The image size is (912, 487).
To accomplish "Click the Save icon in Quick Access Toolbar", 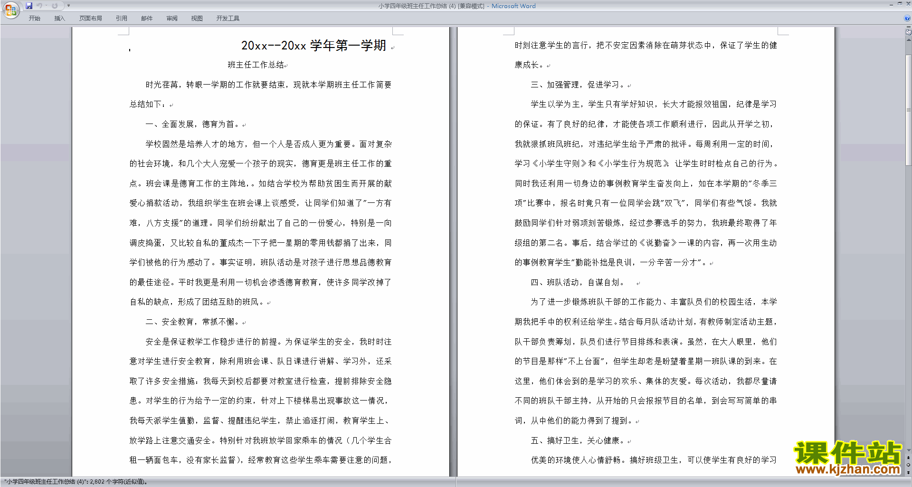I will pos(29,6).
